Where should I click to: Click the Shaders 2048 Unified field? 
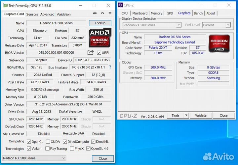[x=43, y=75]
